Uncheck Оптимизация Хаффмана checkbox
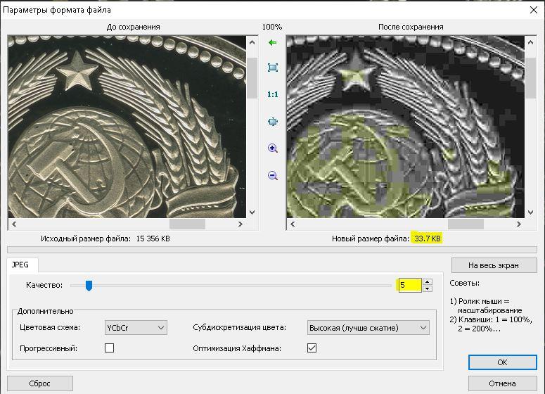The height and width of the screenshot is (394, 545). [x=312, y=348]
